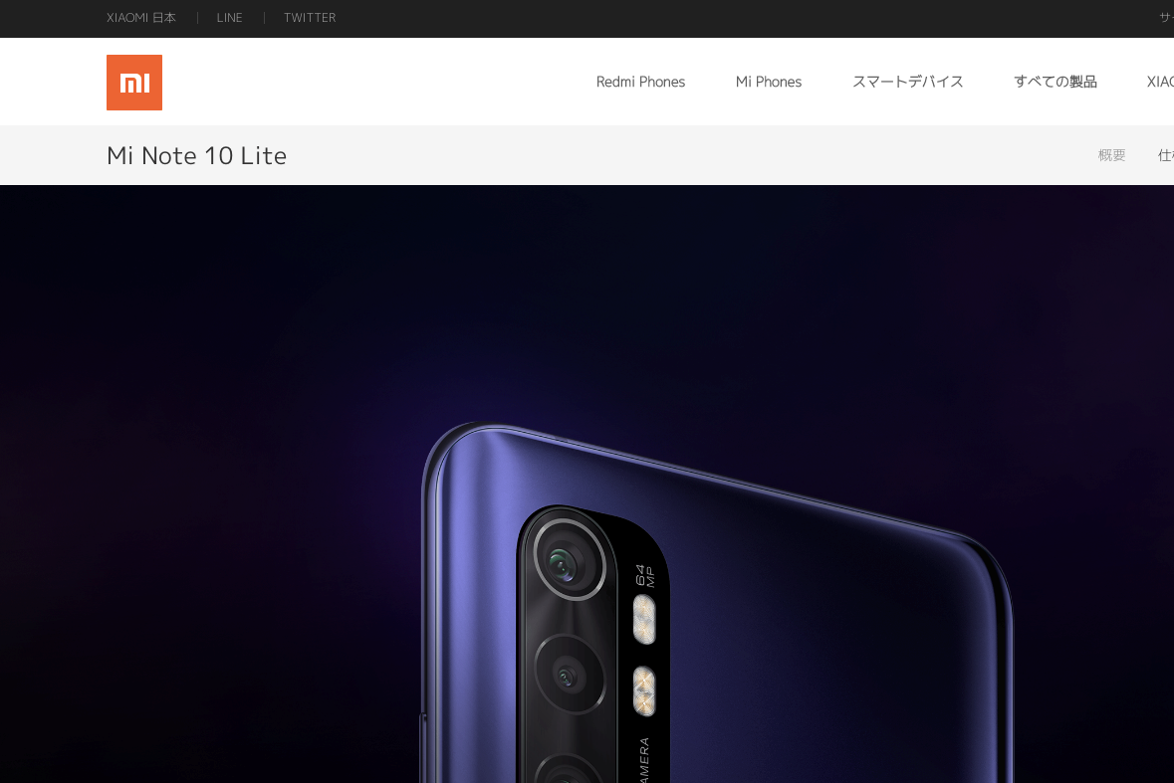The height and width of the screenshot is (783, 1174).
Task: Switch to the 概要 tab
Action: point(1112,155)
